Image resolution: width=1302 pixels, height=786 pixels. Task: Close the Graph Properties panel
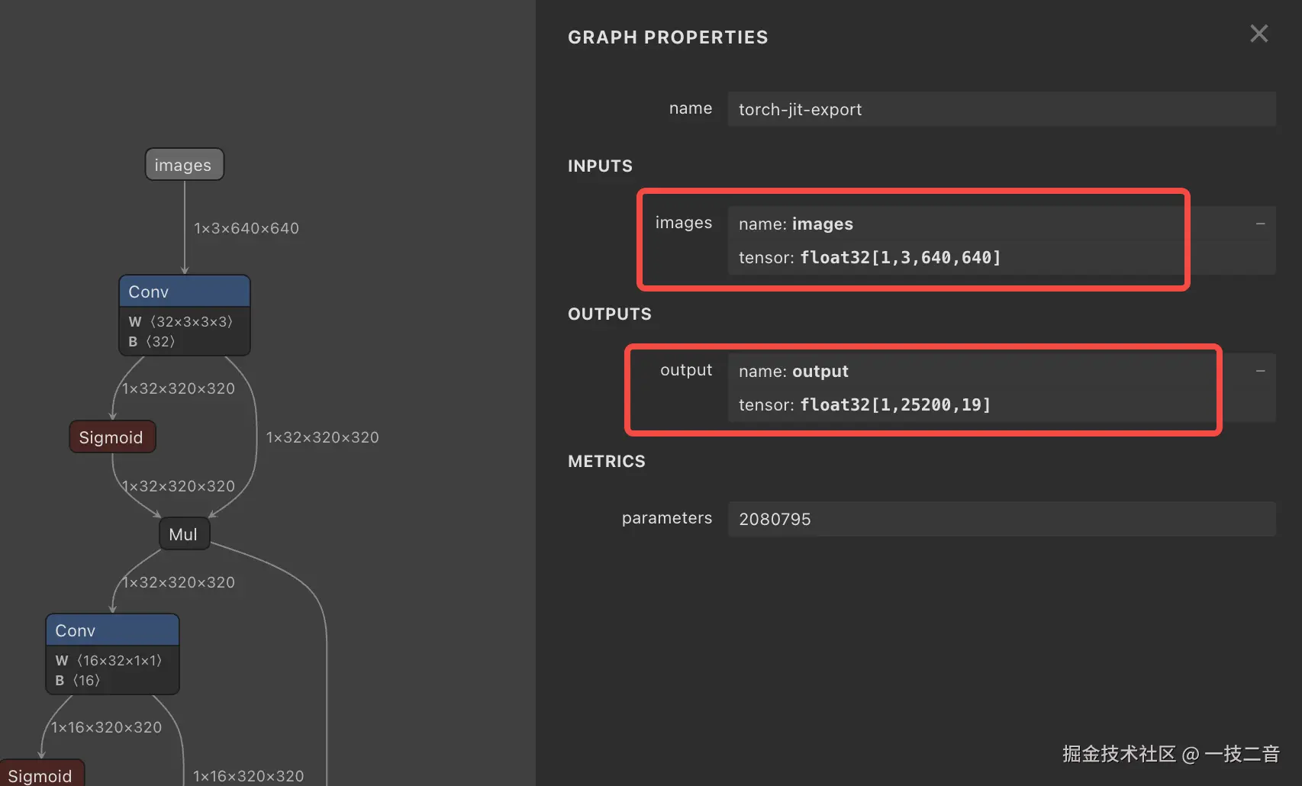(1258, 34)
